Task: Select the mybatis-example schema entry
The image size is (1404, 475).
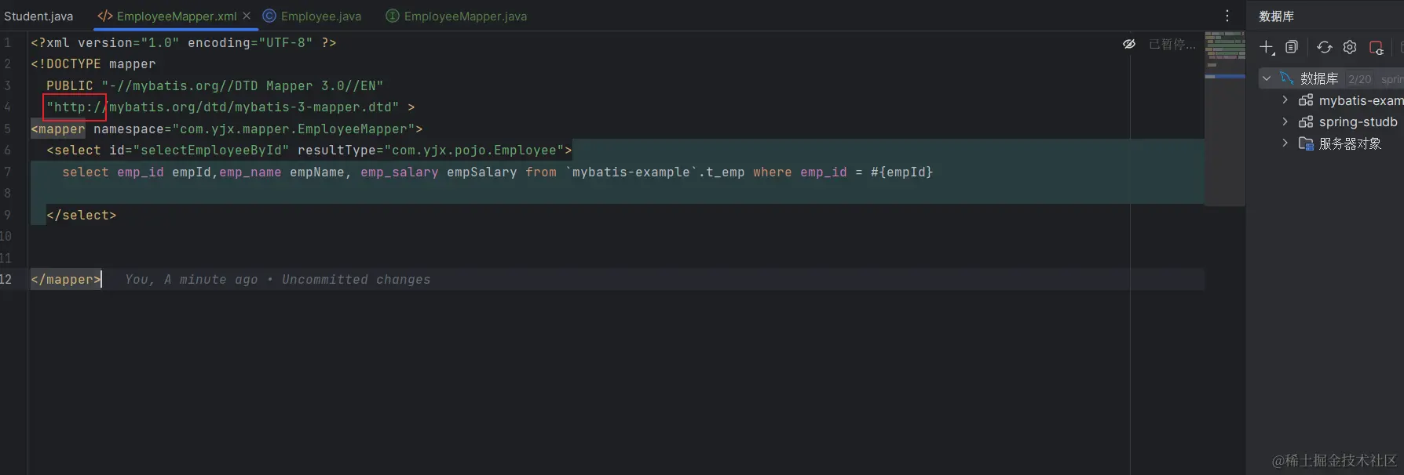Action: point(1361,100)
